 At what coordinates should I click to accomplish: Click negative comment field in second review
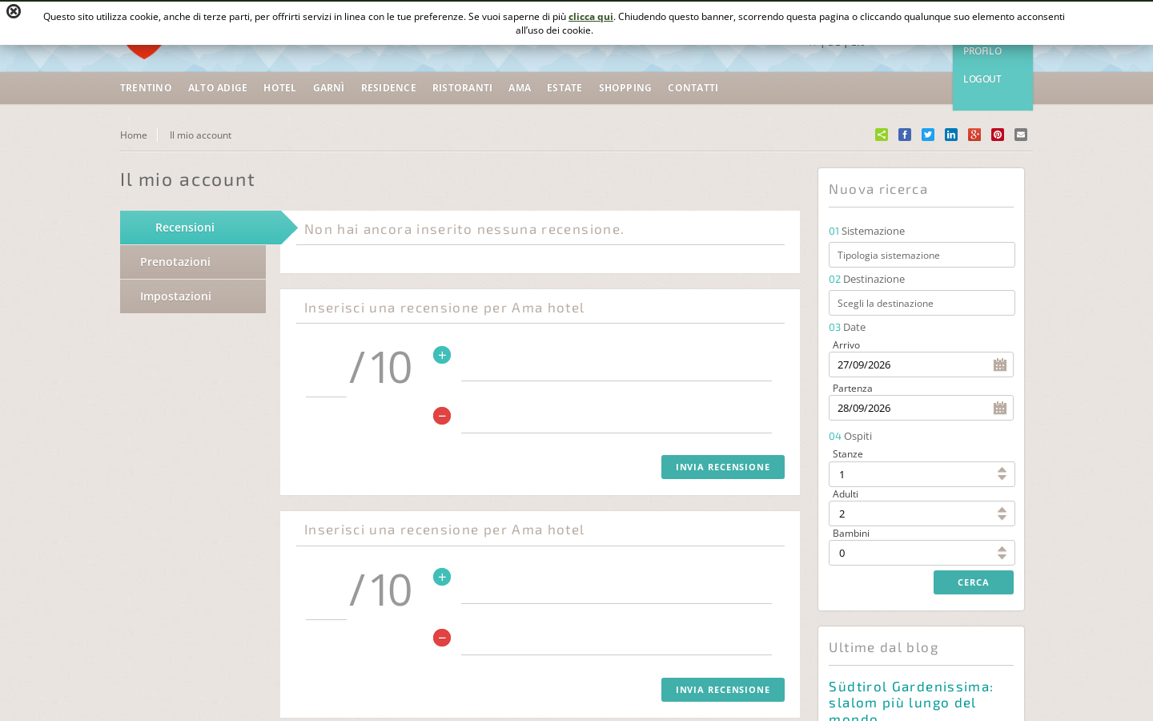tap(617, 638)
